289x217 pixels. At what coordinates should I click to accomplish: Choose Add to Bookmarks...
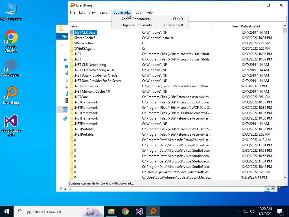[x=150, y=19]
